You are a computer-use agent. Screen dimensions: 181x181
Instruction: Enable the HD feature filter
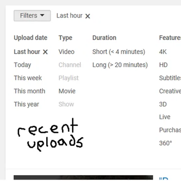coord(163,65)
